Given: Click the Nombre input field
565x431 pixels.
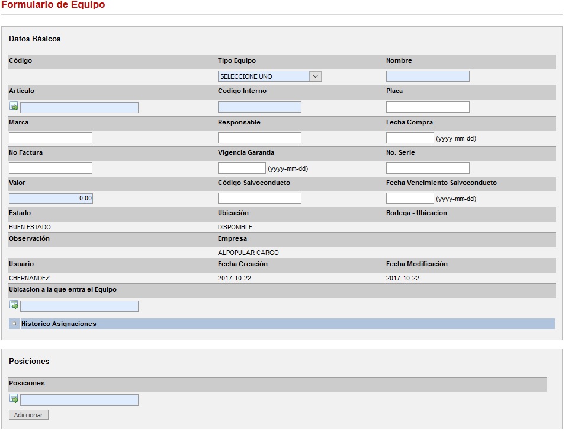Looking at the screenshot, I should [427, 76].
